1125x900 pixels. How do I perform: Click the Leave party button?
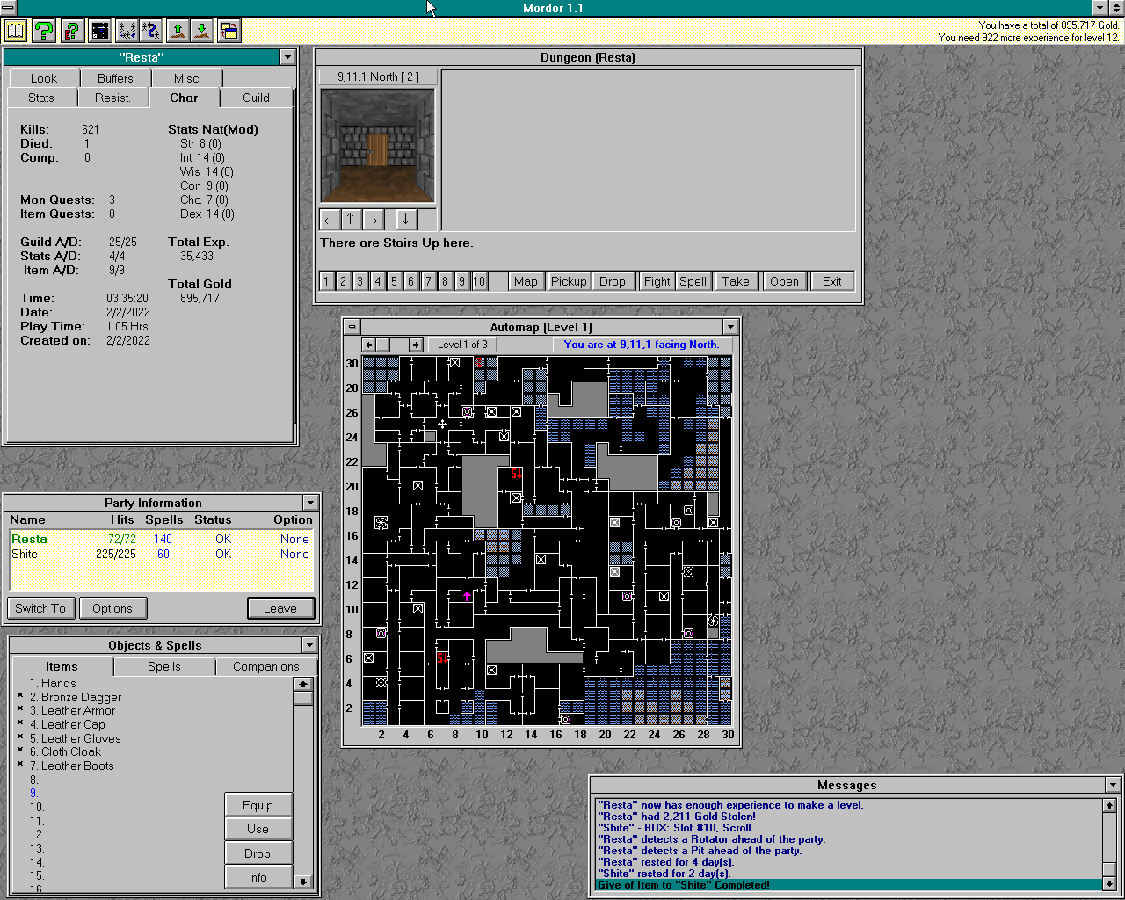(x=280, y=608)
